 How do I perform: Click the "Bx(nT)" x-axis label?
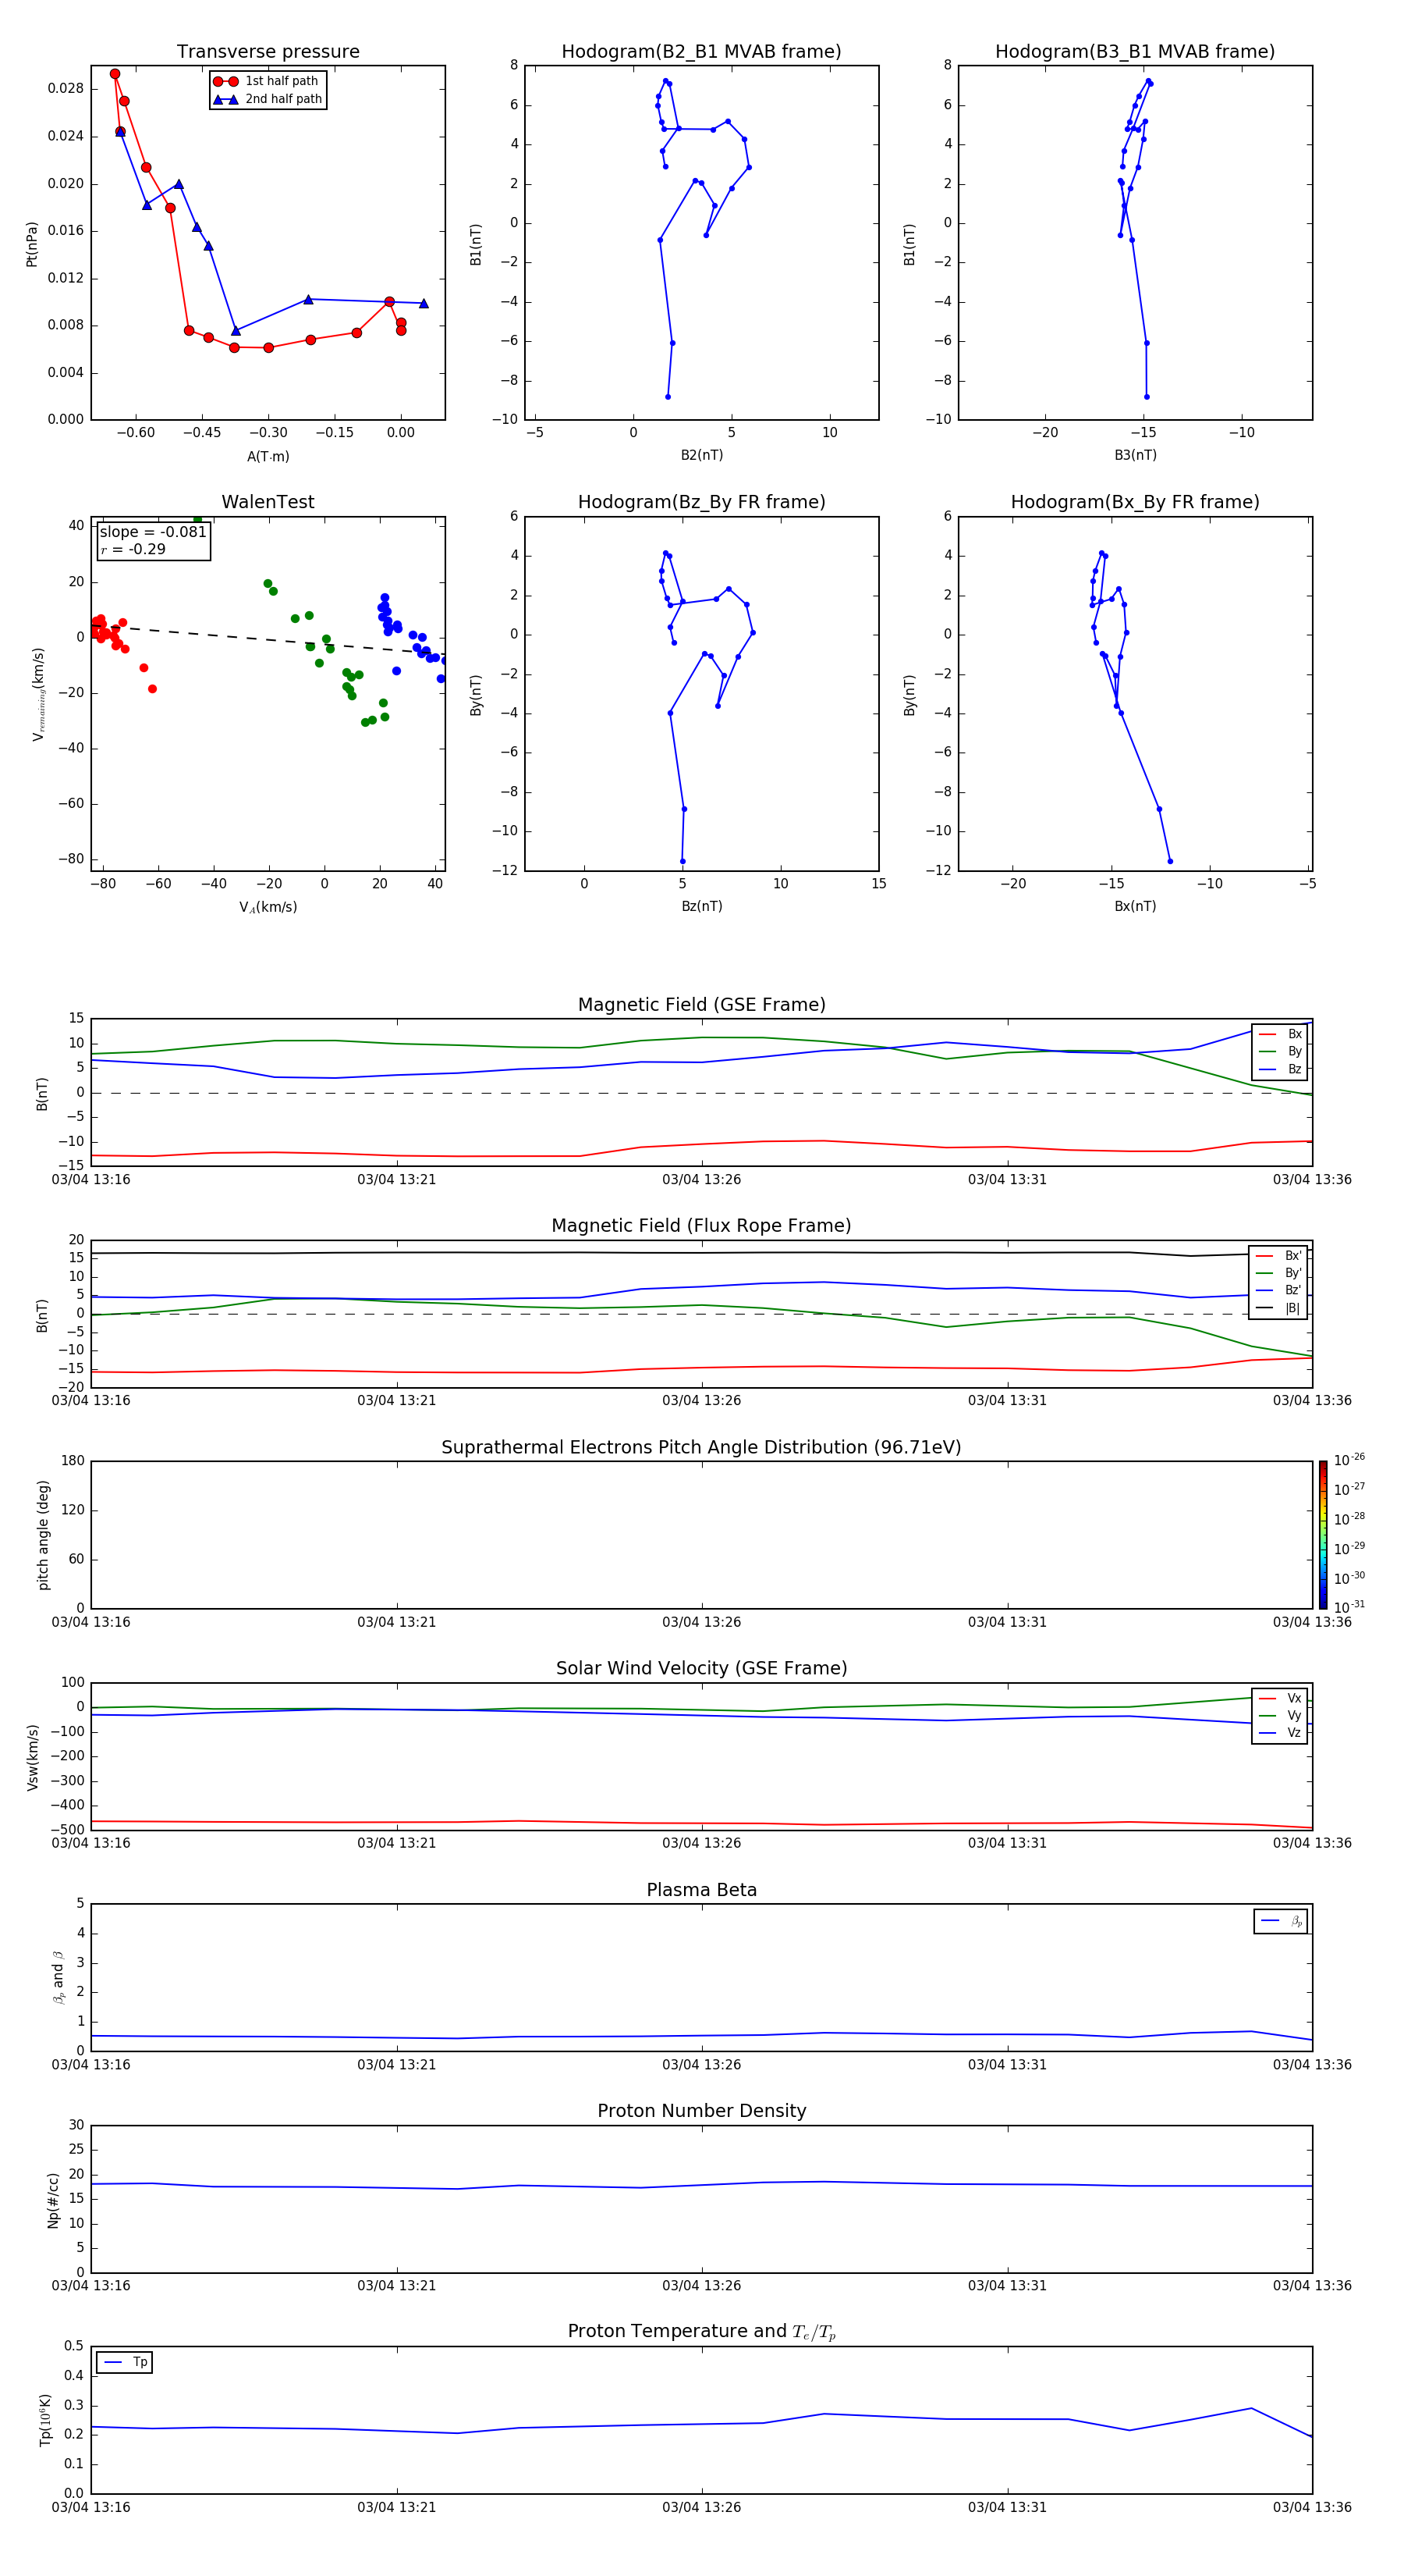pos(1135,906)
